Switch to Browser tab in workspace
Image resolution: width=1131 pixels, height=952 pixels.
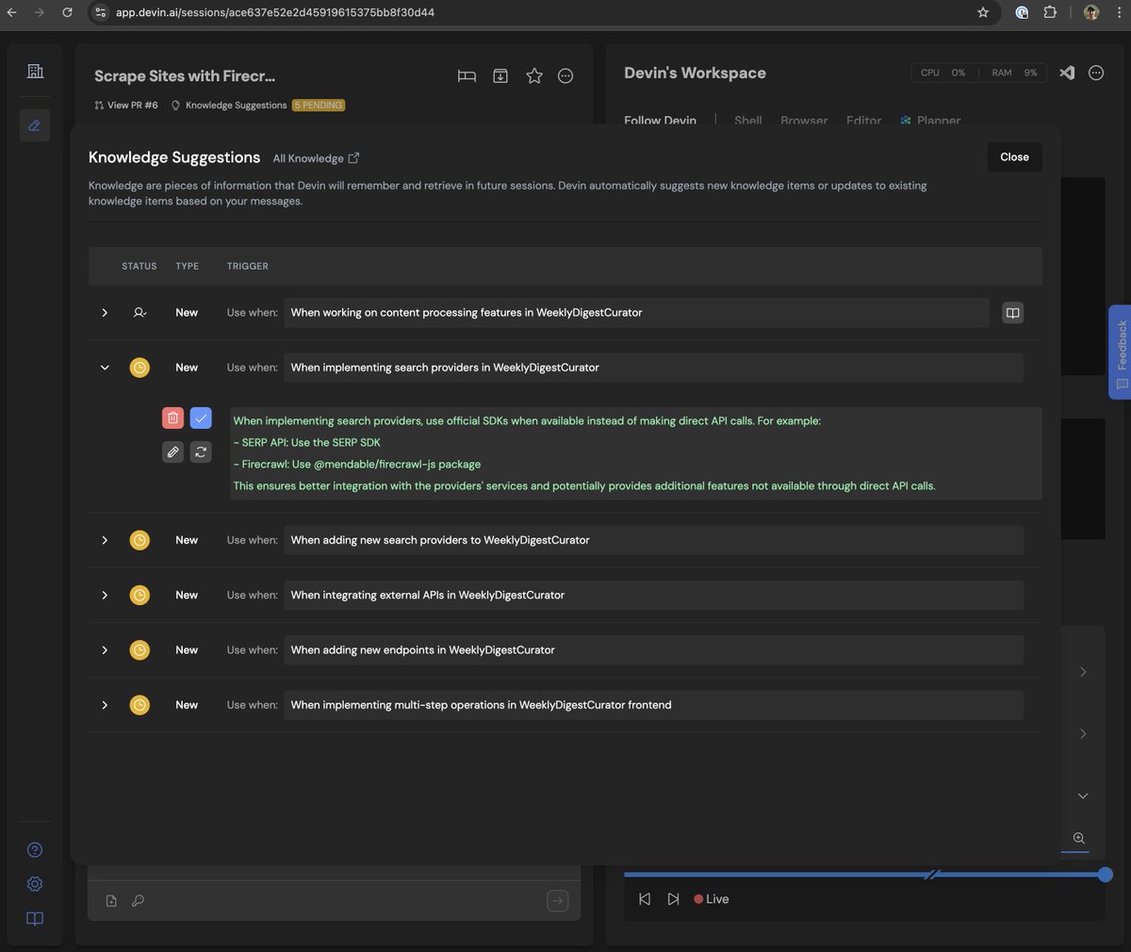(x=804, y=120)
